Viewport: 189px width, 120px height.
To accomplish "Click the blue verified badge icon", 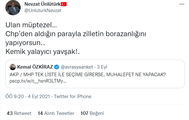I will point(56,67).
